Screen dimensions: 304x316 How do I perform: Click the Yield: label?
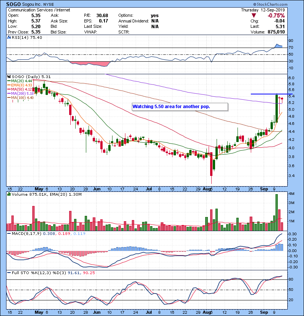click(123, 26)
